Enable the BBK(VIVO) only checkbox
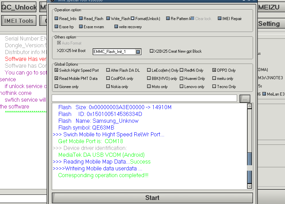 pos(162,78)
